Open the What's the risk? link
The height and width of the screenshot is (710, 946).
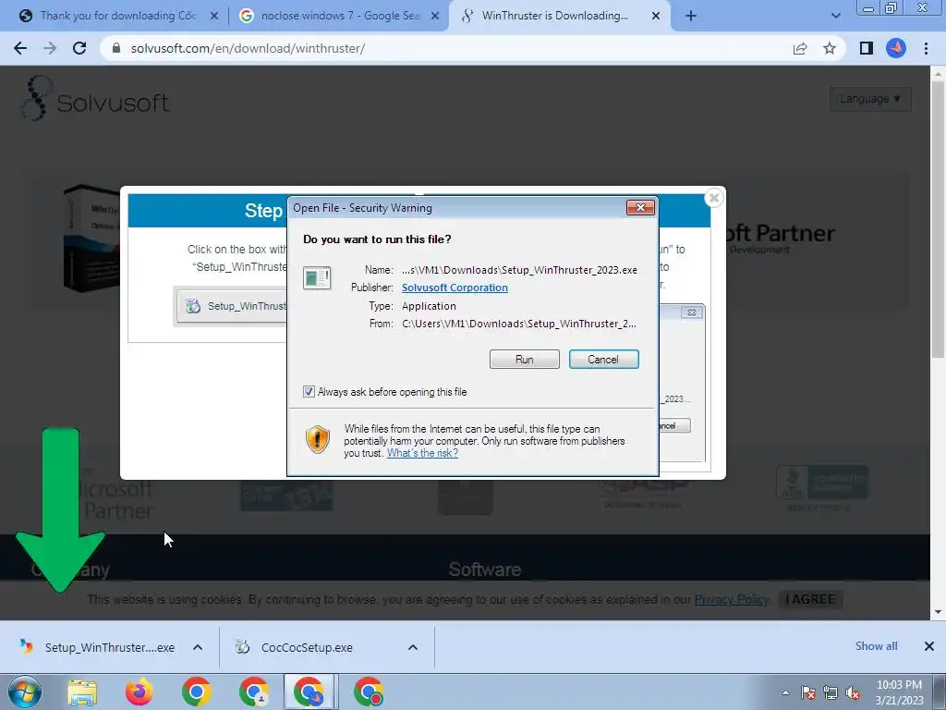tap(422, 453)
